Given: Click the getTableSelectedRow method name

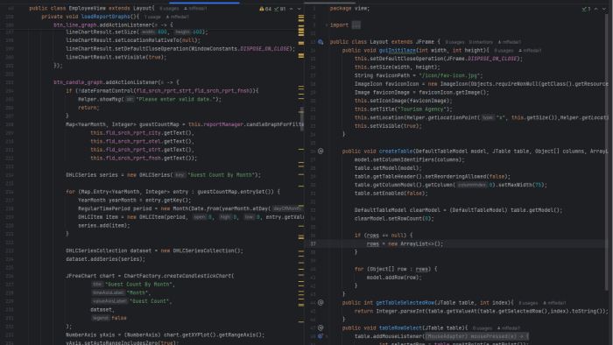Looking at the screenshot, I should point(405,303).
